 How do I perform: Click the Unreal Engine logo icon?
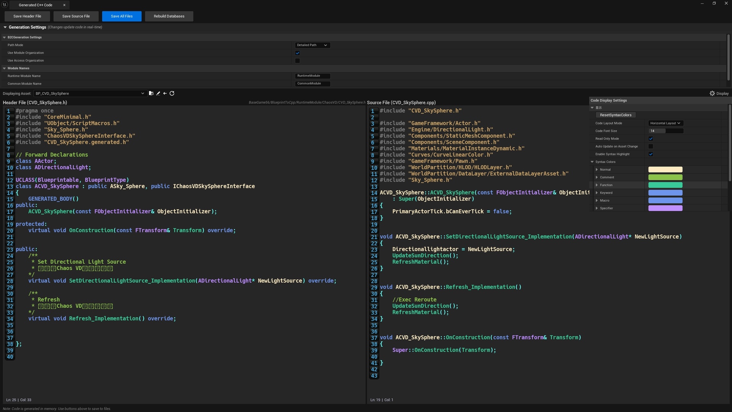pos(5,5)
